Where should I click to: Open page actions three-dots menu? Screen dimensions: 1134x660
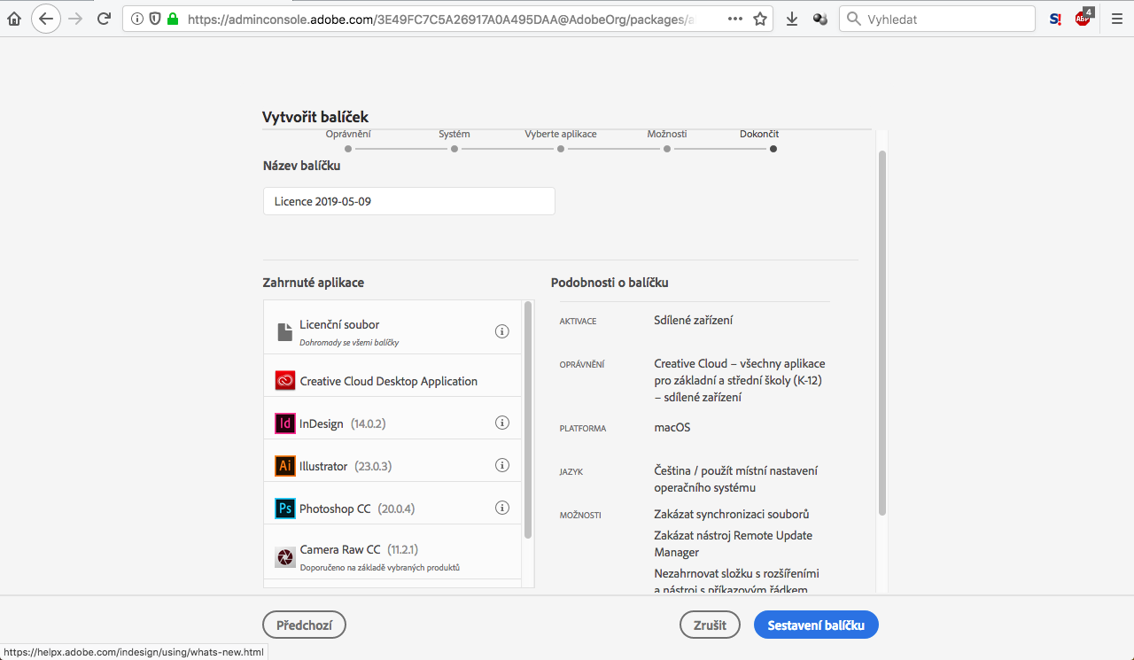click(735, 19)
